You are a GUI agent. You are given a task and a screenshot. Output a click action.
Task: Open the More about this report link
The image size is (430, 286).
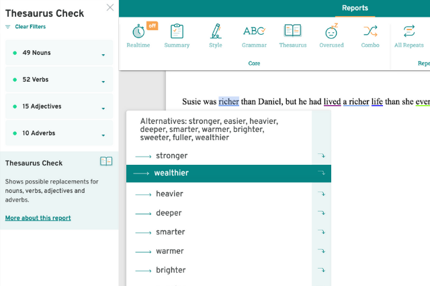tap(38, 218)
